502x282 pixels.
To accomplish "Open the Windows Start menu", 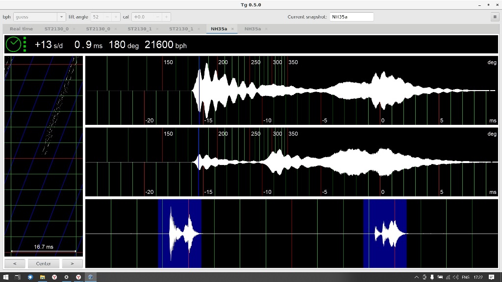I will pos(5,277).
